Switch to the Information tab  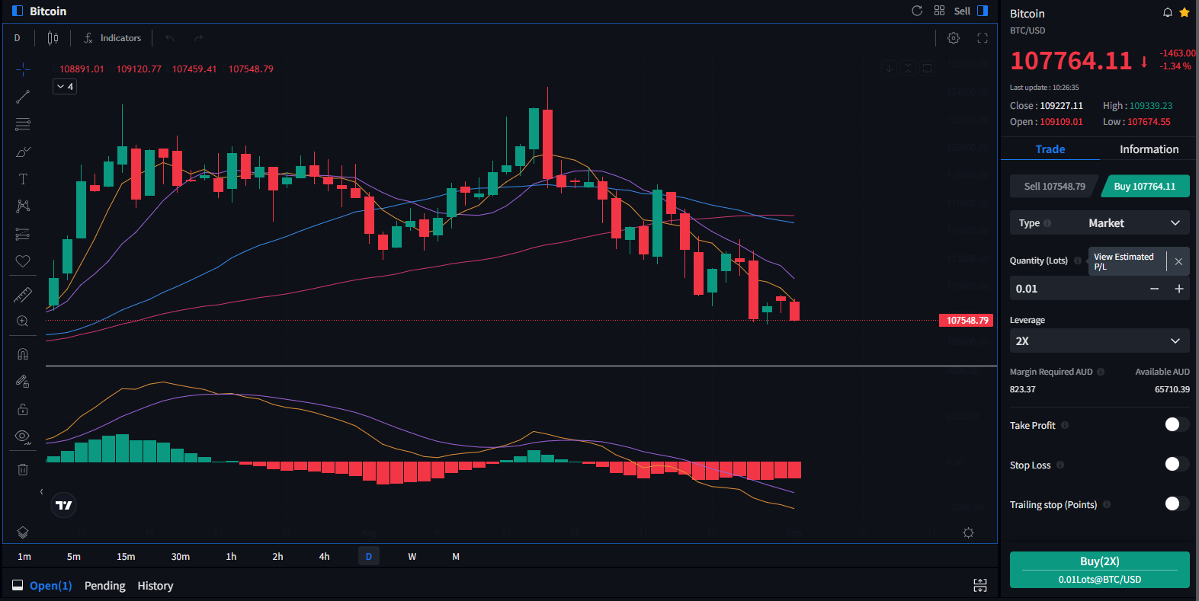point(1149,149)
